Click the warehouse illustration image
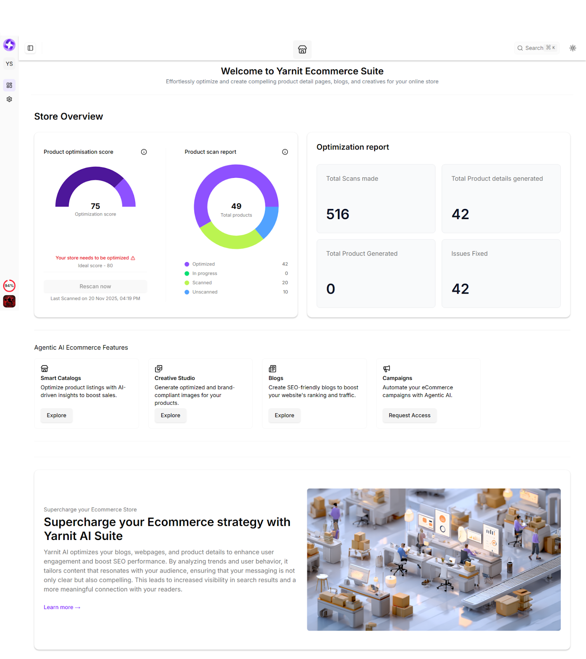 (x=434, y=559)
